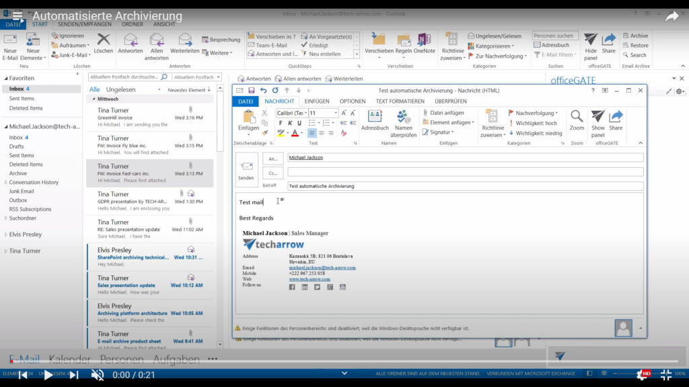Click into the Betreff subject field
Screen dimensions: 689x387
tap(464, 186)
